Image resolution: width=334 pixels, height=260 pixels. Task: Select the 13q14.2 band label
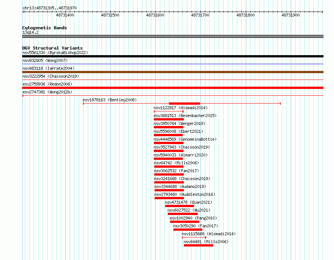pos(30,32)
